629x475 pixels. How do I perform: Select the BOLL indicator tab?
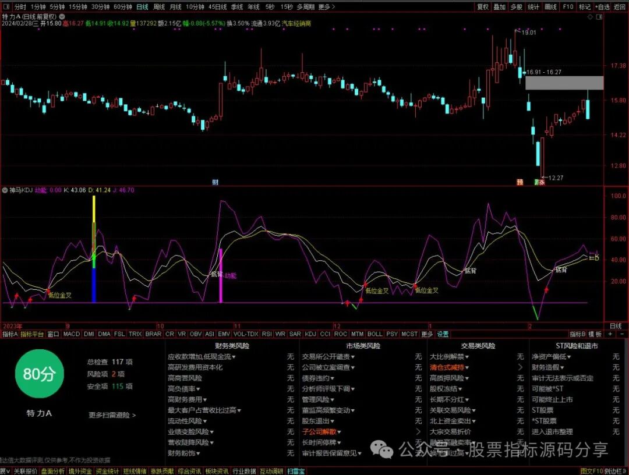pos(374,334)
